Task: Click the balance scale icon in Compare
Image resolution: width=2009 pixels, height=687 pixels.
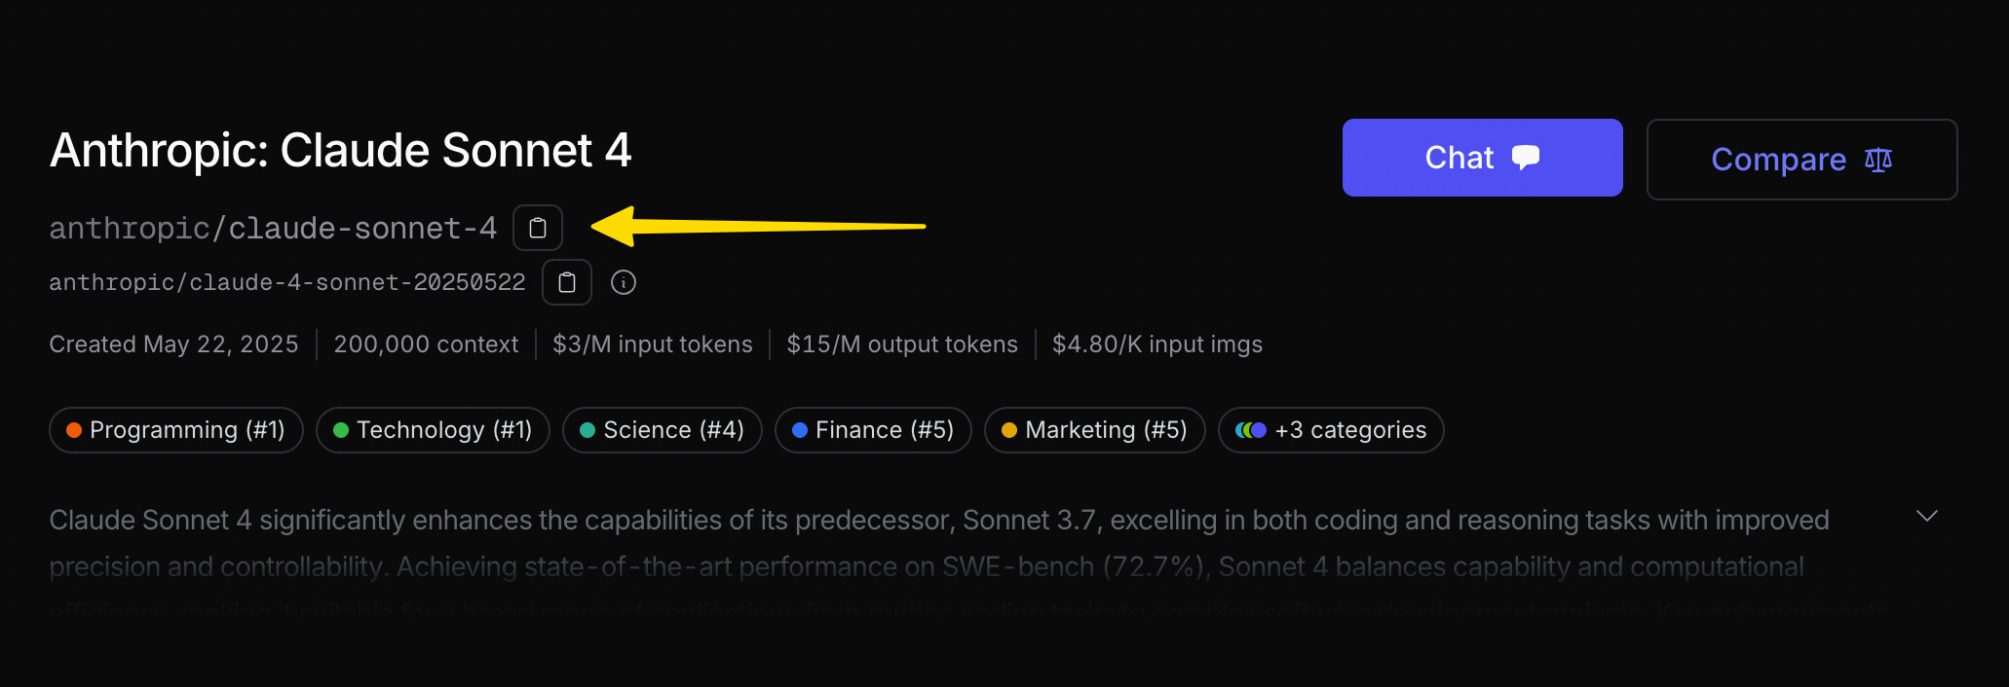Action: point(1878,160)
